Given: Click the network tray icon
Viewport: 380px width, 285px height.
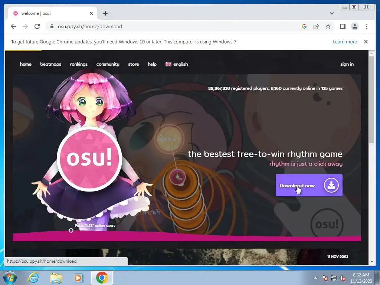Looking at the screenshot, I should (334, 278).
